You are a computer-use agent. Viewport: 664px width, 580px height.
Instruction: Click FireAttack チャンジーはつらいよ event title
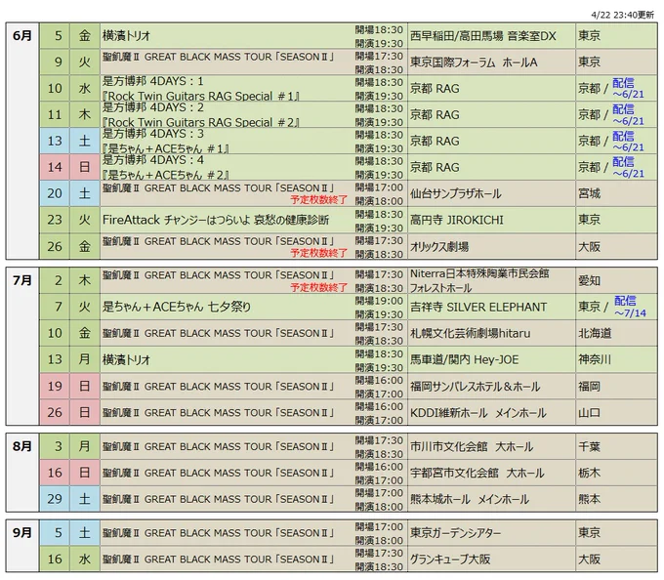(216, 220)
